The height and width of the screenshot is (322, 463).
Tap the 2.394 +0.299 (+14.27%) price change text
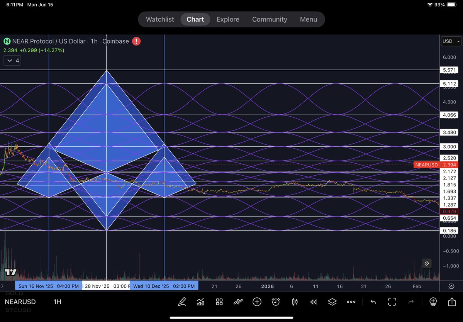[x=34, y=50]
